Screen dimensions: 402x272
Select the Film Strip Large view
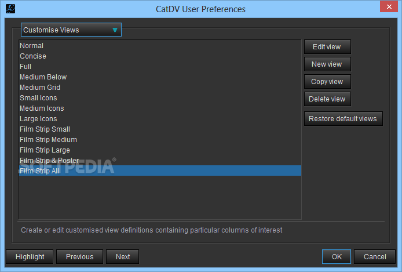point(160,150)
